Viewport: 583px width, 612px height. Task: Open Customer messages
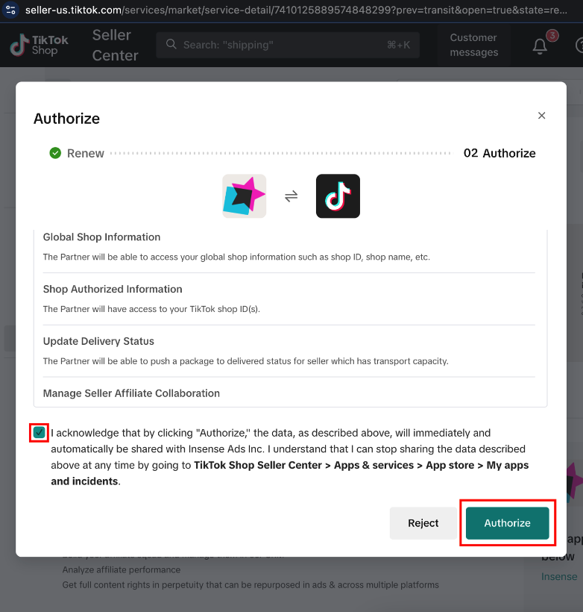pos(474,45)
